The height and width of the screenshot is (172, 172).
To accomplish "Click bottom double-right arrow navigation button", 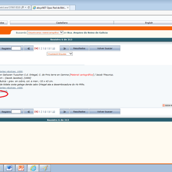I will 64,112.
